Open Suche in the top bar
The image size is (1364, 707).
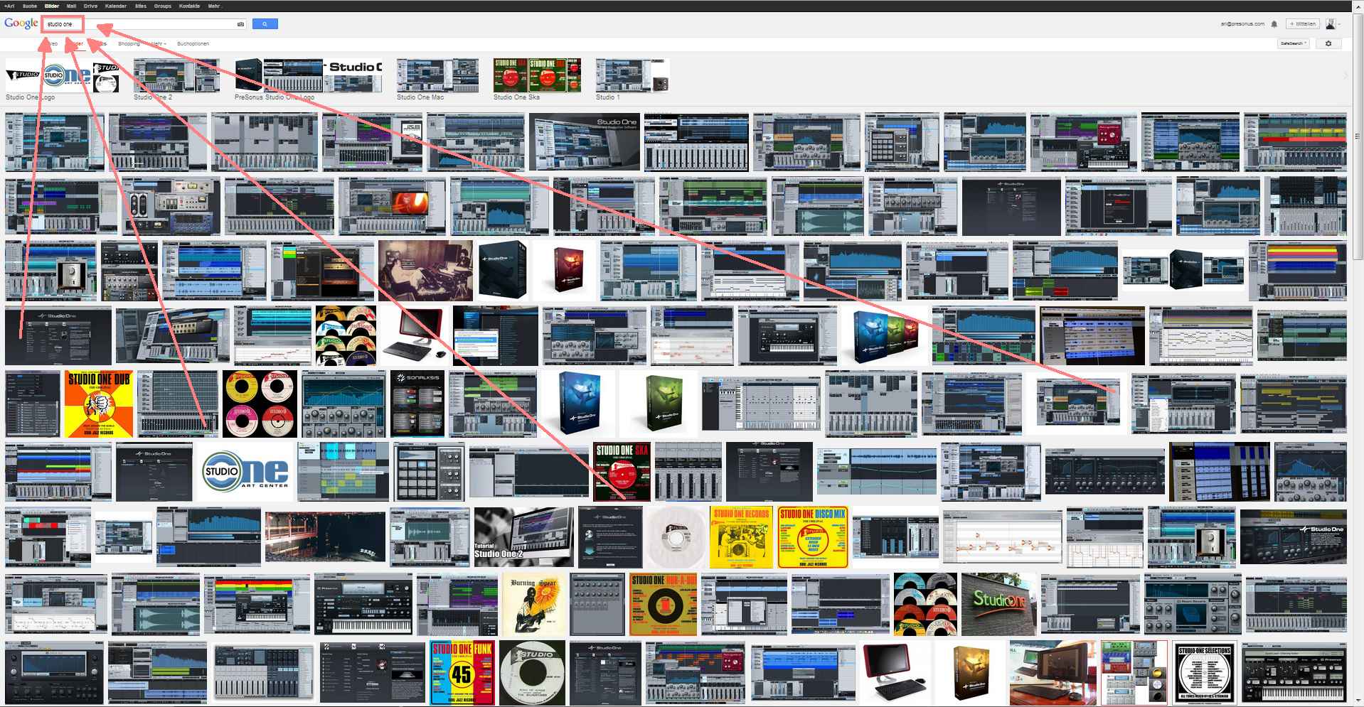pyautogui.click(x=30, y=6)
